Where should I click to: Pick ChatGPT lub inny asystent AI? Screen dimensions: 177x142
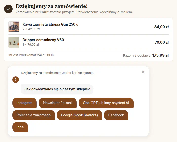point(106,103)
